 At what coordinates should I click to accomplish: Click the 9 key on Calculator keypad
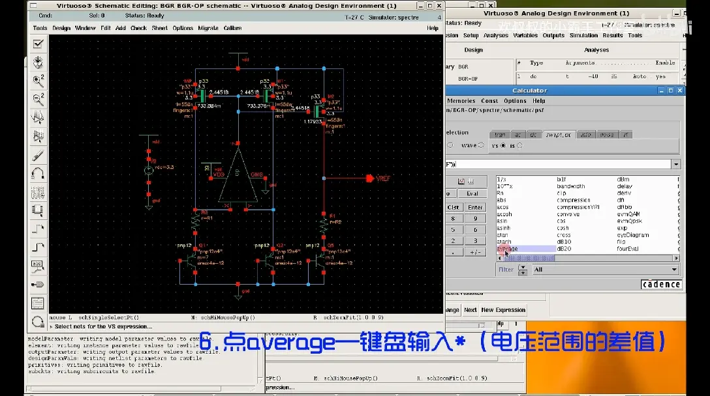coord(475,219)
